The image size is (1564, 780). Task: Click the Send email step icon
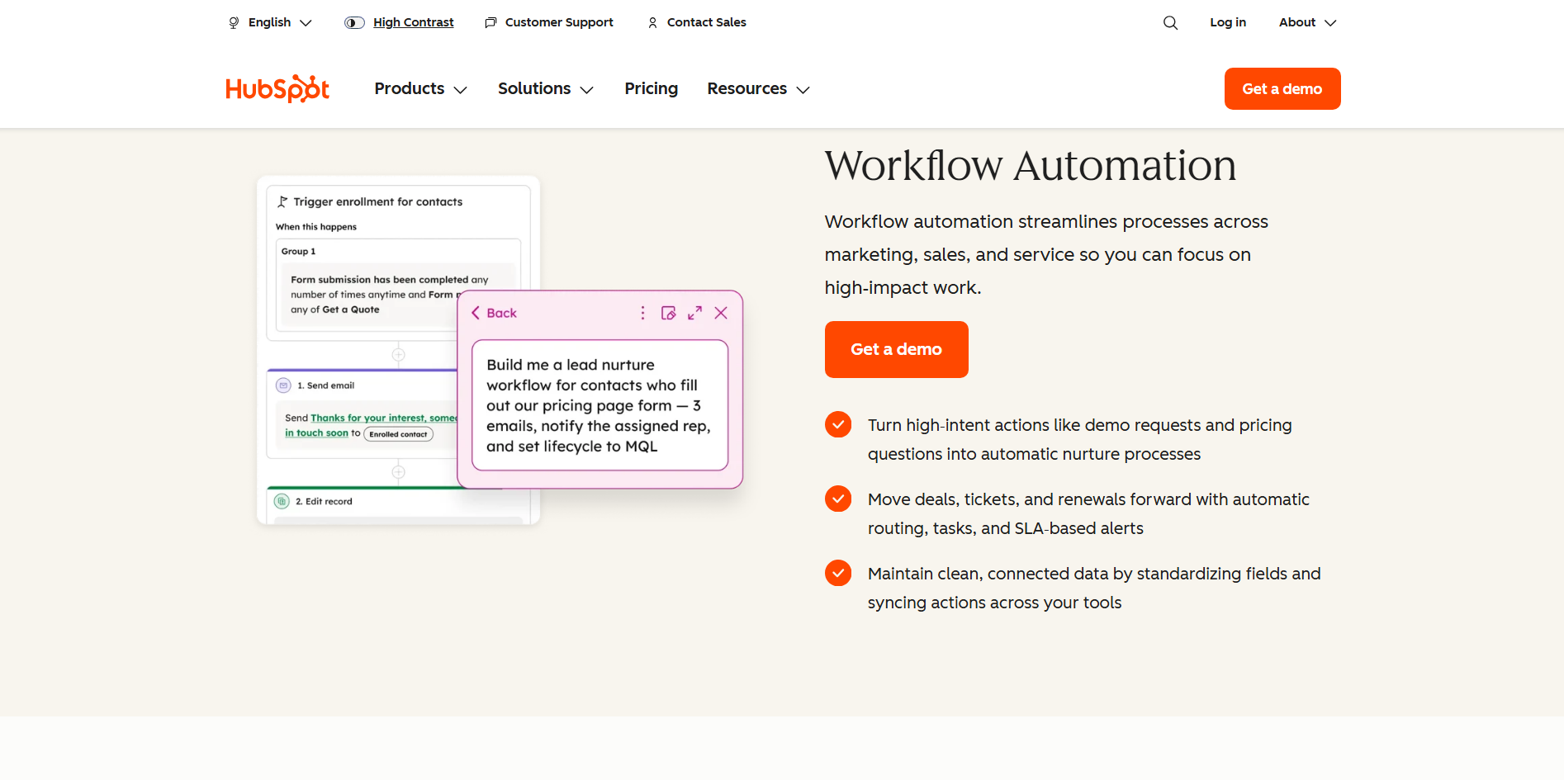[283, 385]
